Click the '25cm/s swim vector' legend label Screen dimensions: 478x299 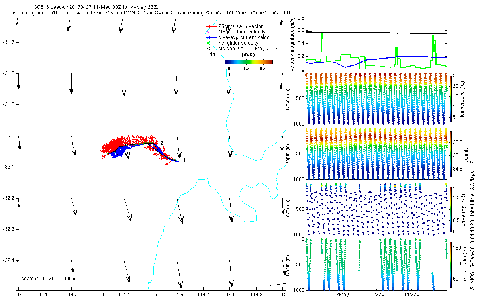241,26
